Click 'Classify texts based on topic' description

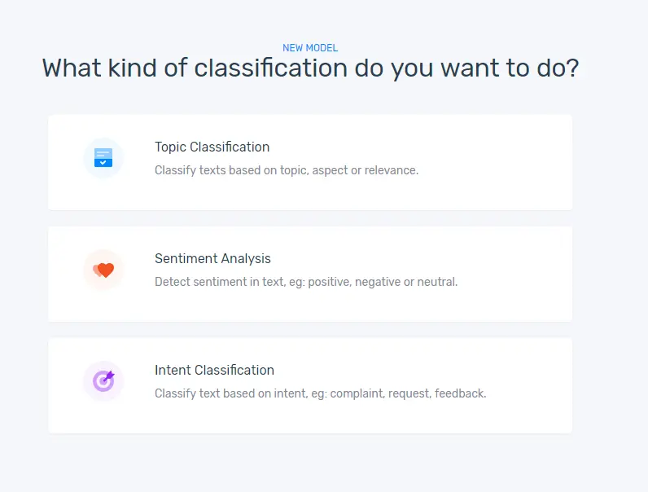pos(286,171)
